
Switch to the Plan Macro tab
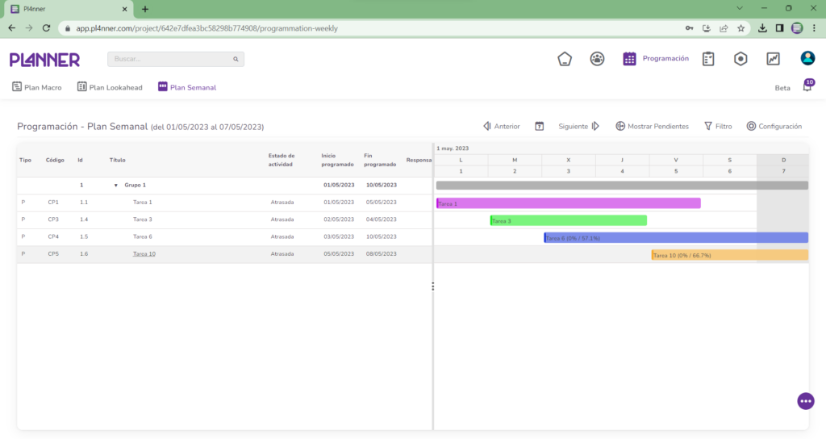[x=37, y=87]
